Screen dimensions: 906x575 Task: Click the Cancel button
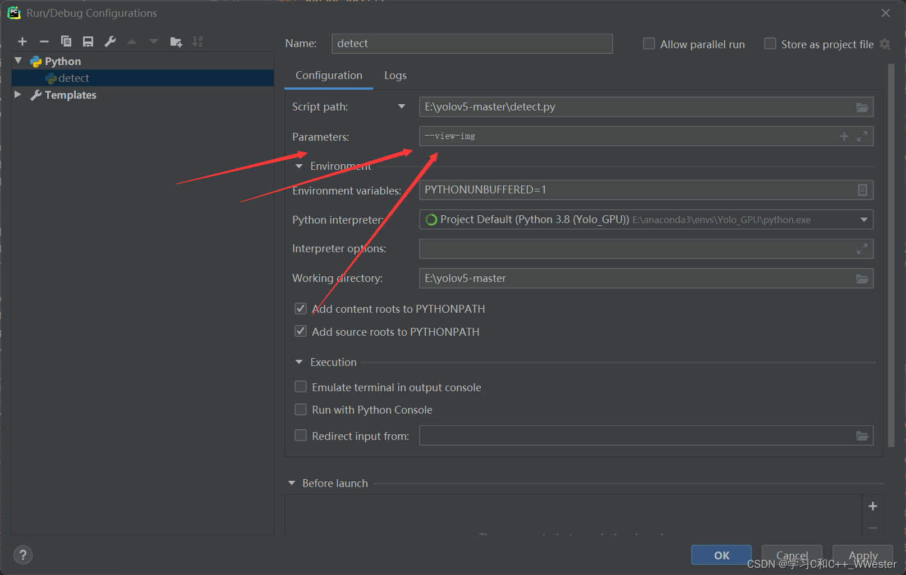[792, 555]
